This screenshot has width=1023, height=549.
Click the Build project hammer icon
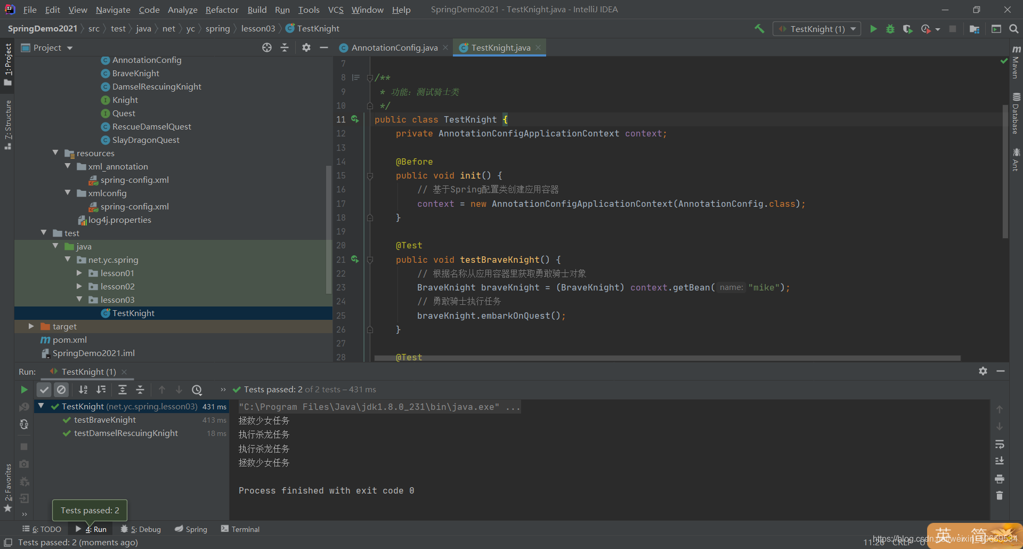pos(759,29)
